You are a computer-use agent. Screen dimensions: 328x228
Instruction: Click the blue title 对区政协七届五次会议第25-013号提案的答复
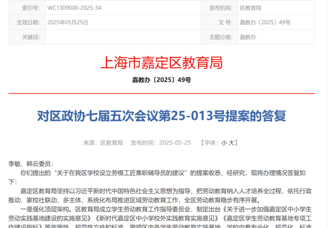coord(162,116)
